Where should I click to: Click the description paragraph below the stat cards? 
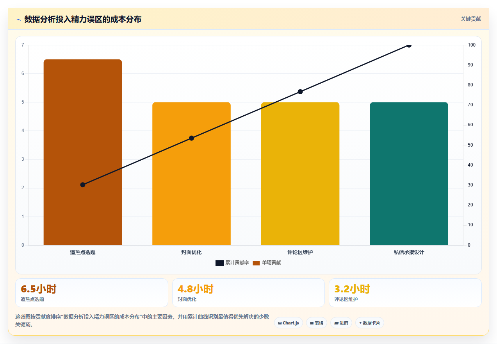pyautogui.click(x=142, y=321)
